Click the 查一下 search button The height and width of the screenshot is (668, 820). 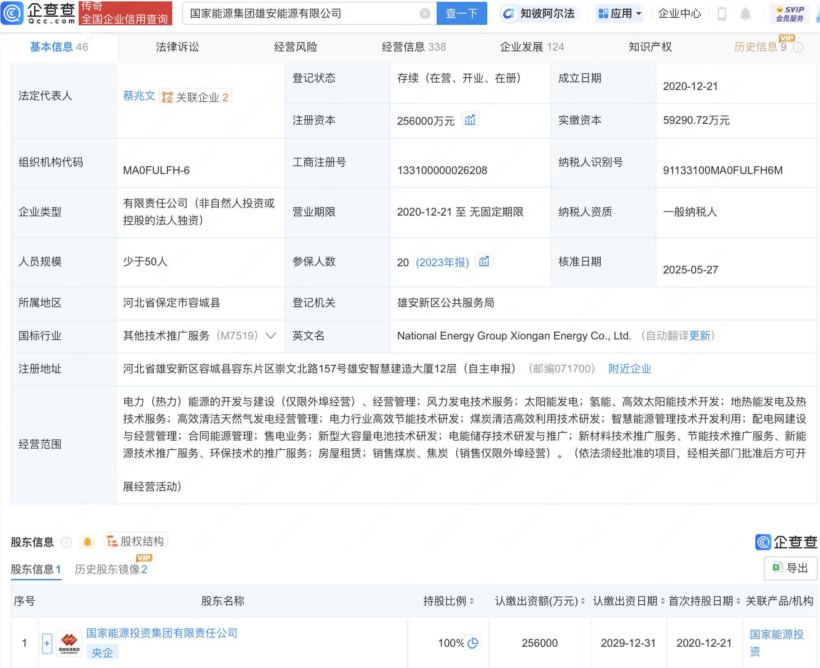pos(462,14)
